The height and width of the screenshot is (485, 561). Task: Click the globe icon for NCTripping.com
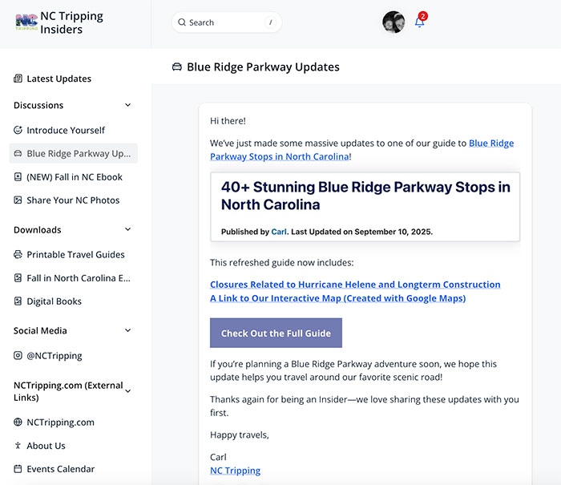[x=18, y=422]
